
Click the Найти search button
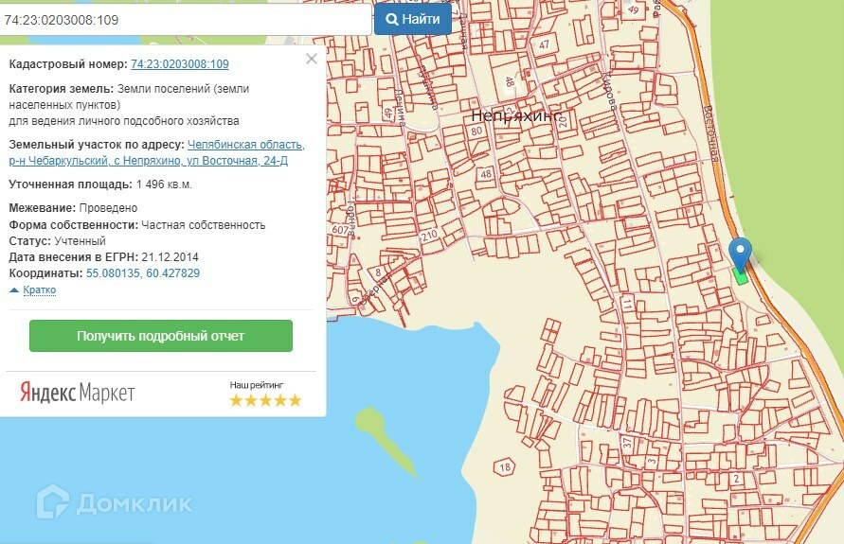(x=413, y=19)
